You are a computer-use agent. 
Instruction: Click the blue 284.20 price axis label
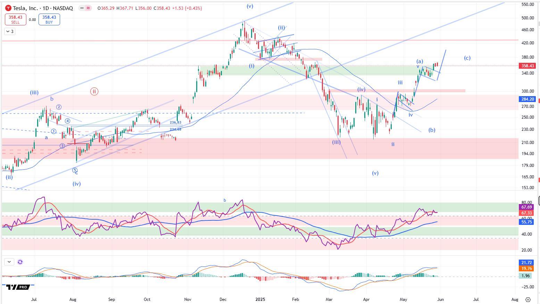click(x=528, y=99)
